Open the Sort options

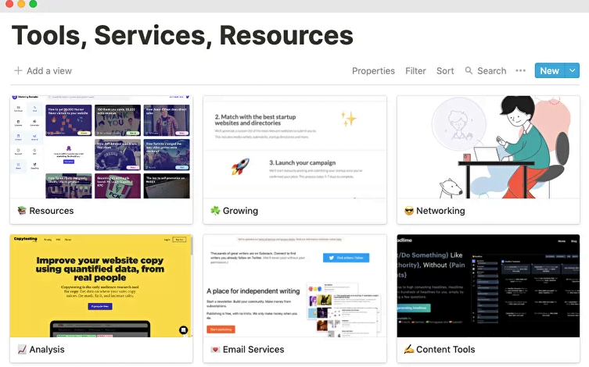(x=445, y=70)
